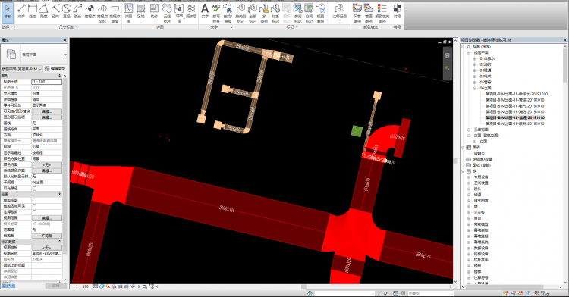Click the 编辑类型 edit type button
The height and width of the screenshot is (297, 569).
[x=55, y=69]
